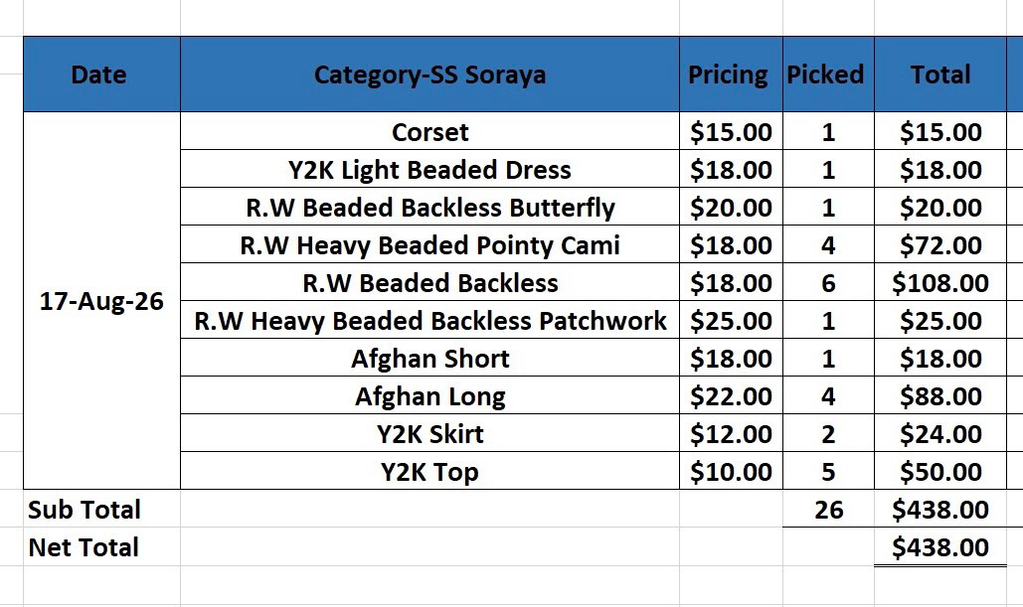Select the Picked column header

click(828, 75)
